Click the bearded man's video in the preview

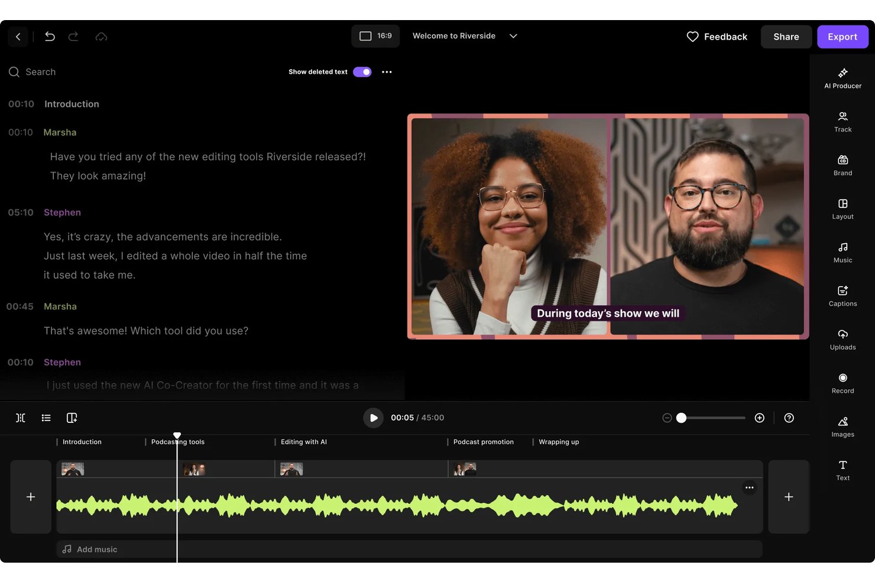[707, 226]
